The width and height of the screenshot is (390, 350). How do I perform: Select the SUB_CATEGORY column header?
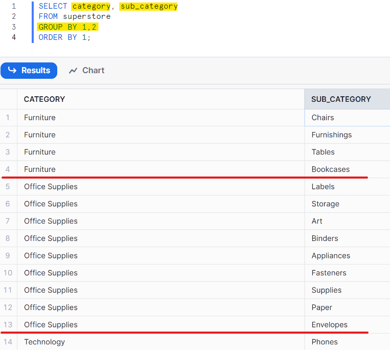pos(341,99)
